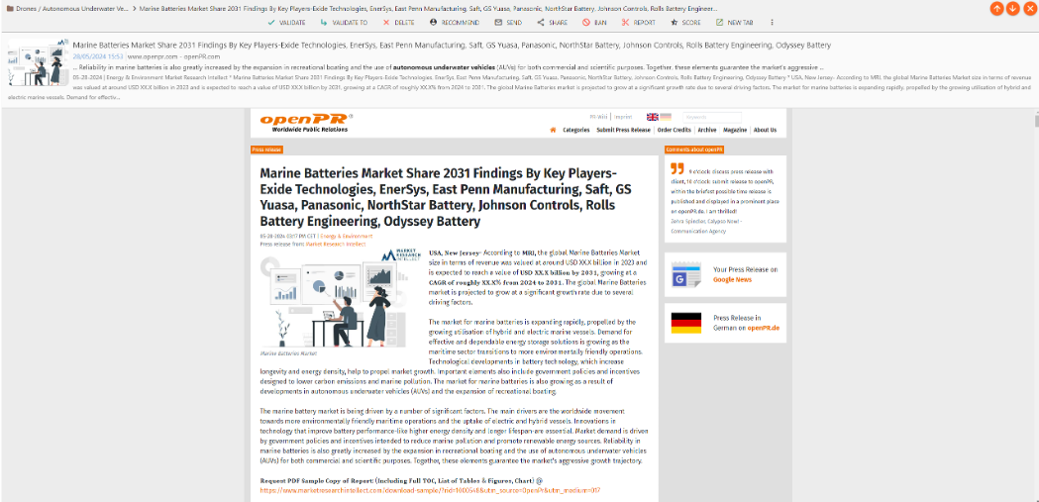Open Order Credits menu item
The image size is (1039, 502).
(x=674, y=130)
